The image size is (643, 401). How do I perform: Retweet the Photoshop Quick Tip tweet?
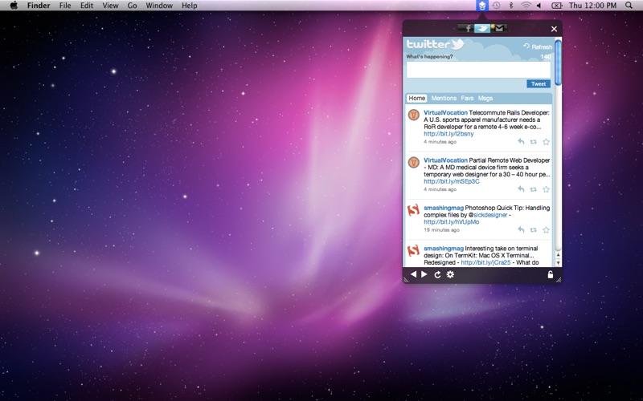[533, 229]
